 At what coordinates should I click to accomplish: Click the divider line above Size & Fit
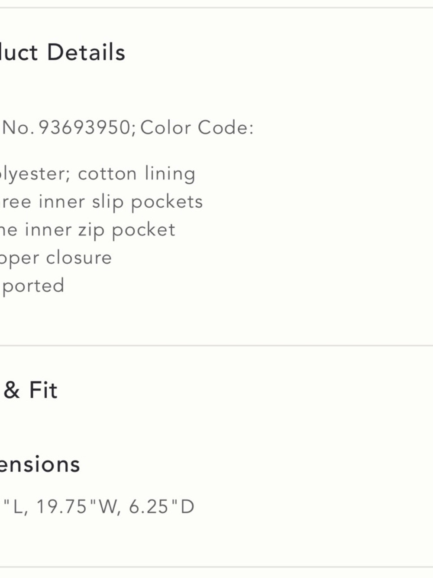(x=216, y=346)
